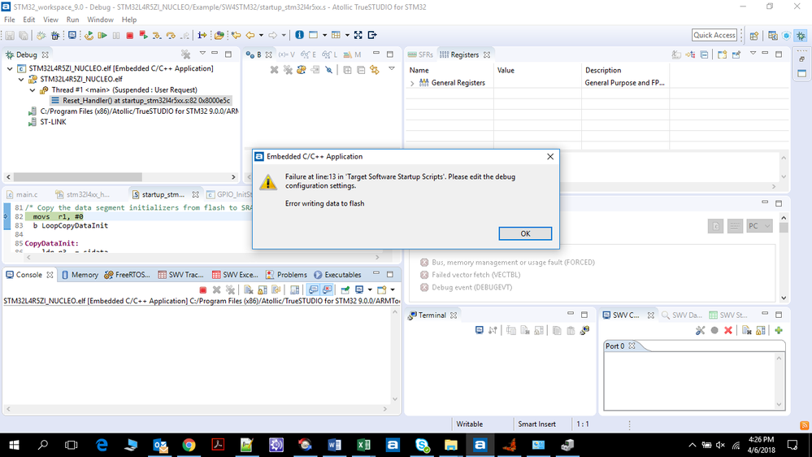
Task: Click the Quick Access box
Action: tap(714, 35)
